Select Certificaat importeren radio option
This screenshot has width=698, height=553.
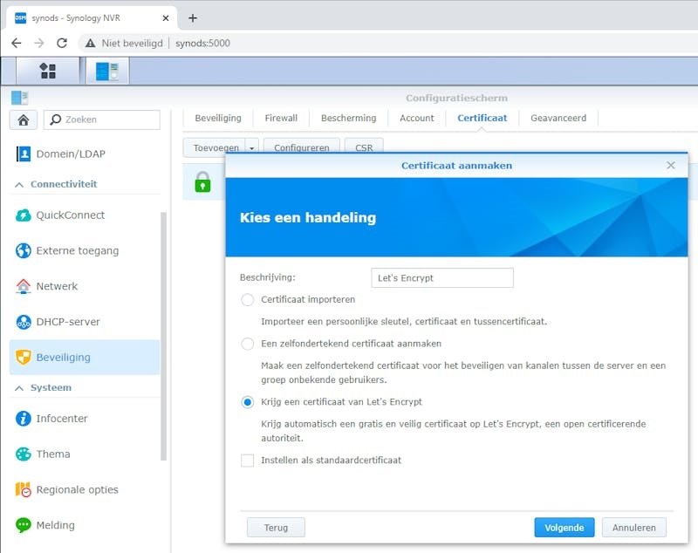click(248, 299)
